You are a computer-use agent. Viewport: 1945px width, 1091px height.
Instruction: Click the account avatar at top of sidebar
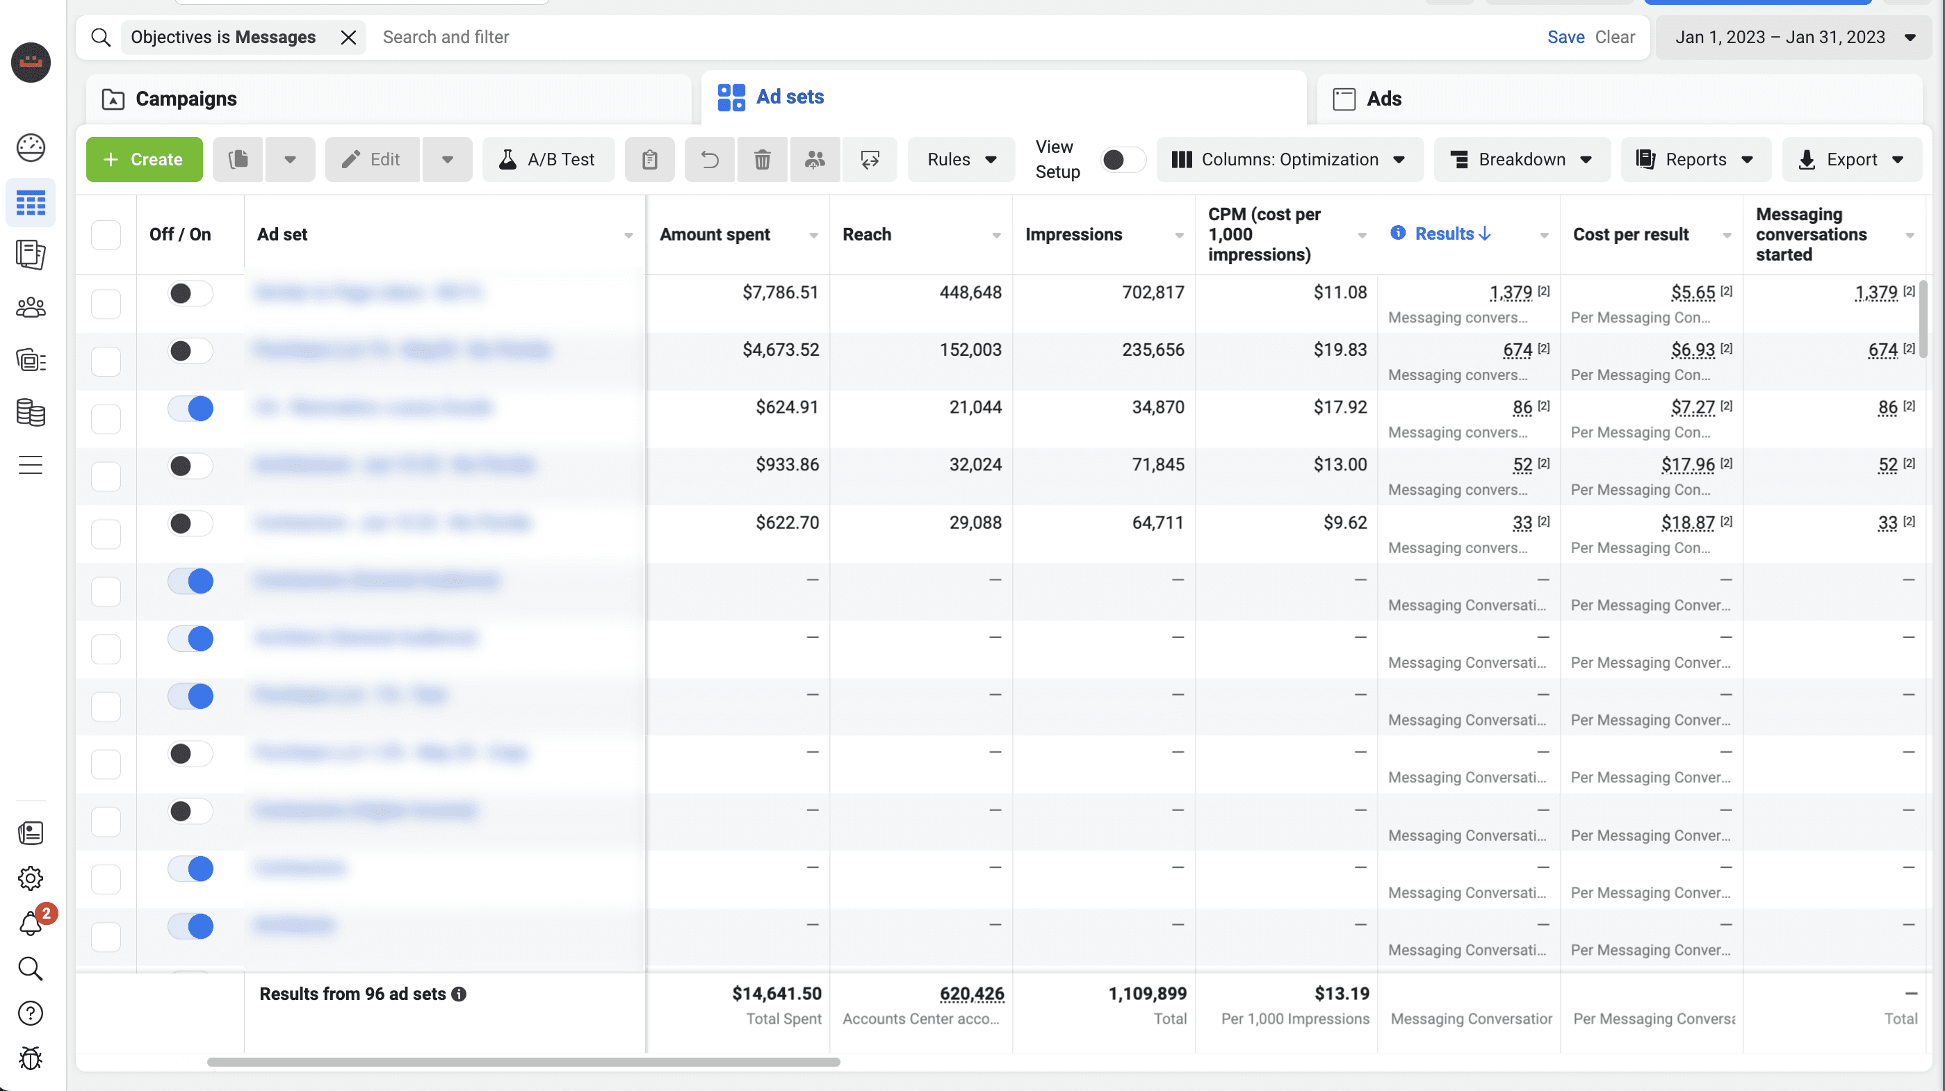coord(31,62)
